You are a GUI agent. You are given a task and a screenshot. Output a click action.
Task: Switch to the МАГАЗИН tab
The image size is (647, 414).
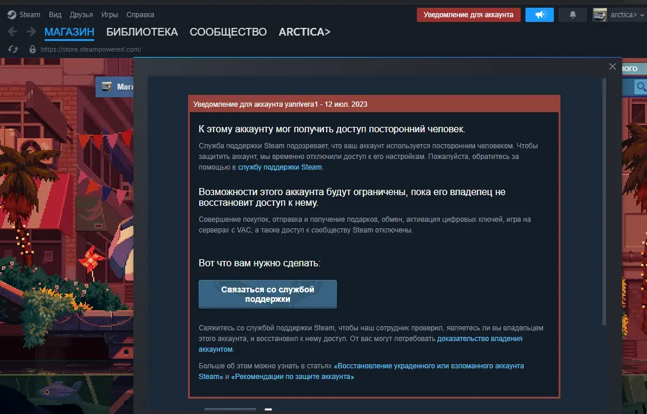point(69,32)
